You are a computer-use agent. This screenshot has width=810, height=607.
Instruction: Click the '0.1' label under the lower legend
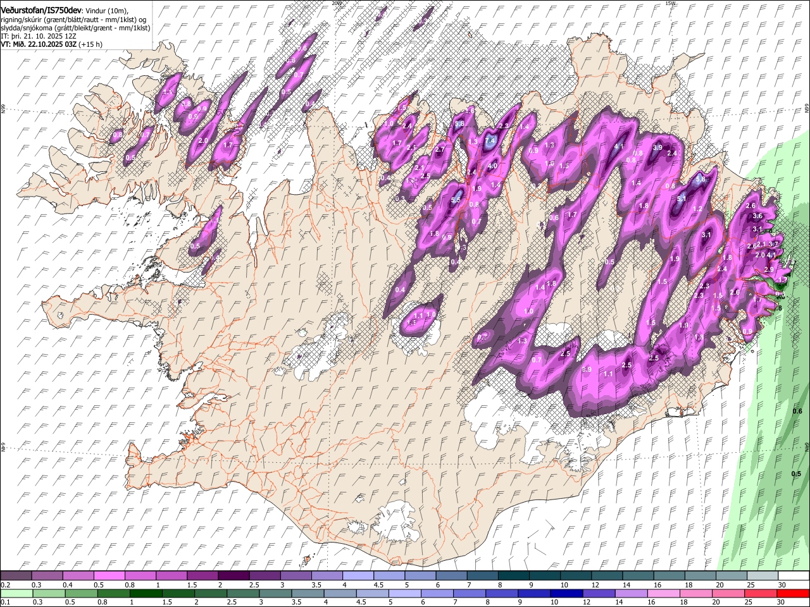[x=6, y=603]
